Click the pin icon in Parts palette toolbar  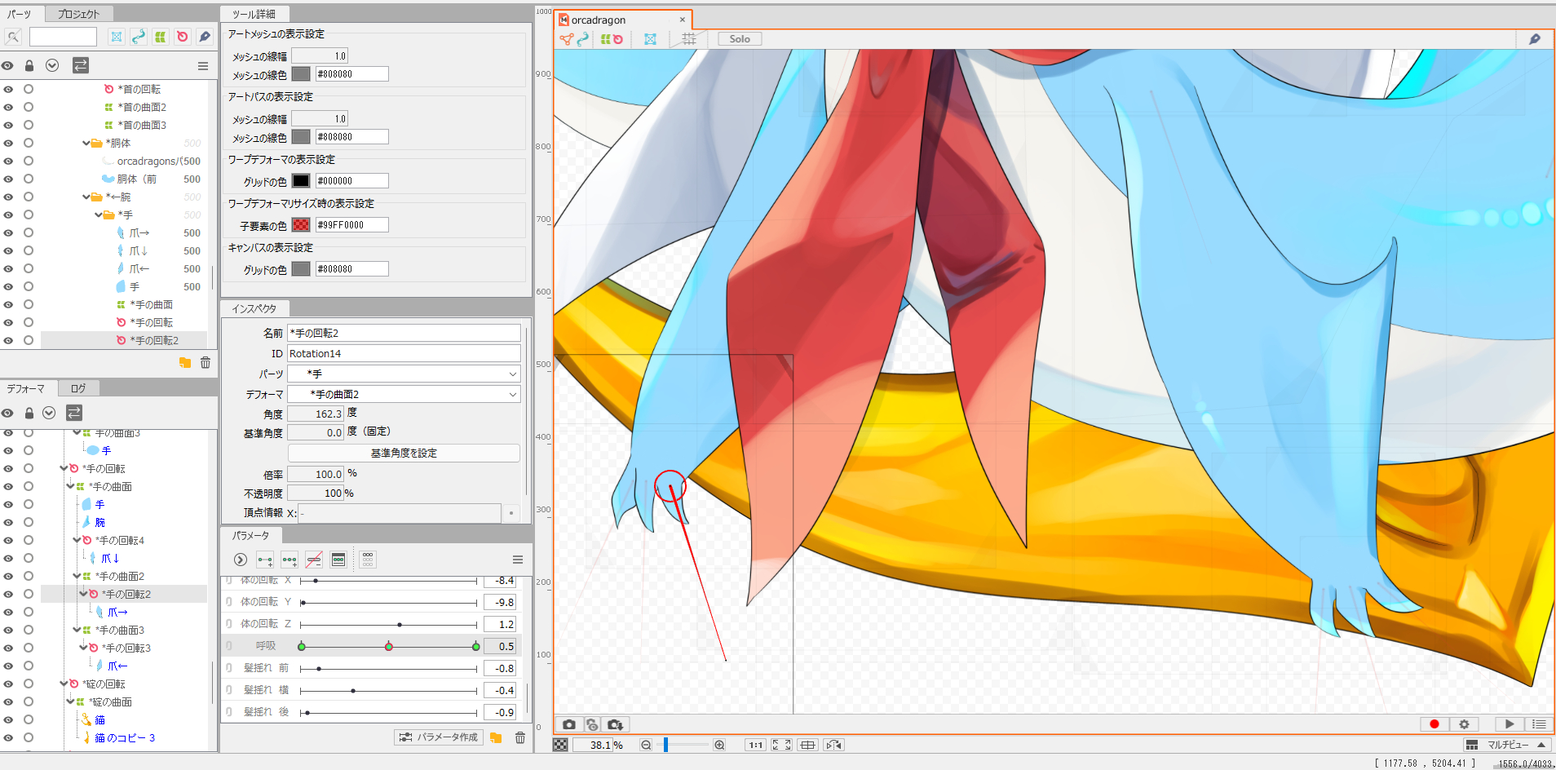click(x=205, y=37)
